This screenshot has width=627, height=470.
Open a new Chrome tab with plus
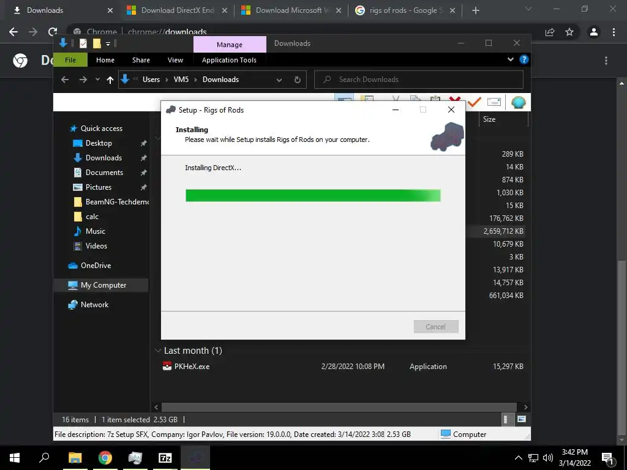pyautogui.click(x=475, y=10)
